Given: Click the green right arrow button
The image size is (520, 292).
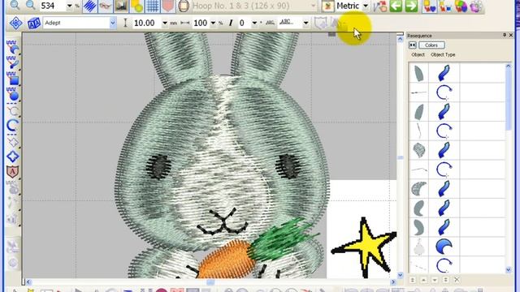Looking at the screenshot, I should (412, 6).
